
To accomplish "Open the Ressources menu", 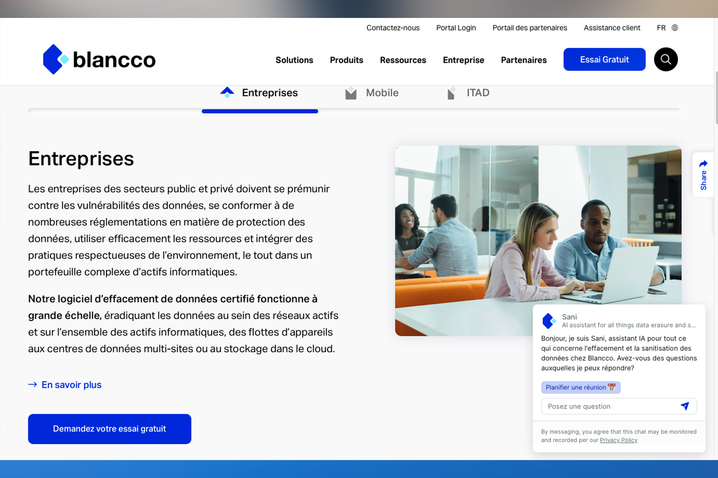I will [403, 60].
